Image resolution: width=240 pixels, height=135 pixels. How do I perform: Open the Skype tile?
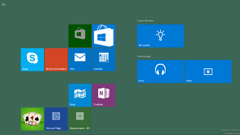pyautogui.click(x=32, y=59)
